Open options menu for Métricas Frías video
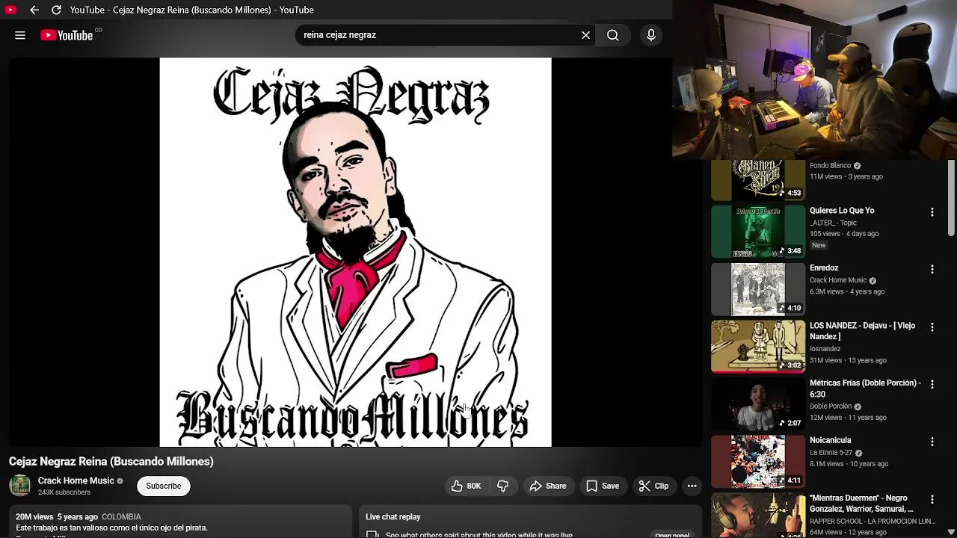 pos(932,384)
